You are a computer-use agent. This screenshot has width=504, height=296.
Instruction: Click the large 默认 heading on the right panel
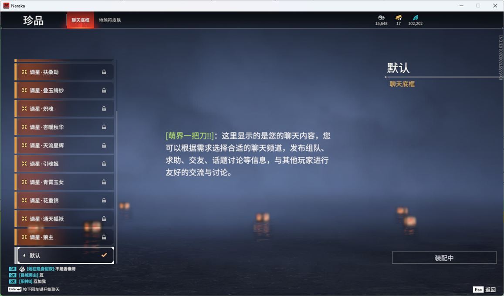[x=398, y=68]
